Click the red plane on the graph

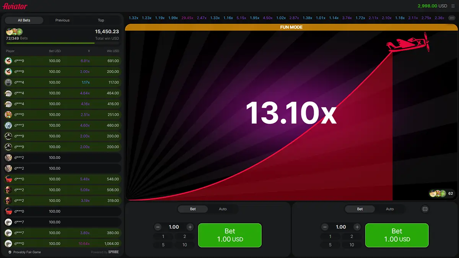click(408, 42)
